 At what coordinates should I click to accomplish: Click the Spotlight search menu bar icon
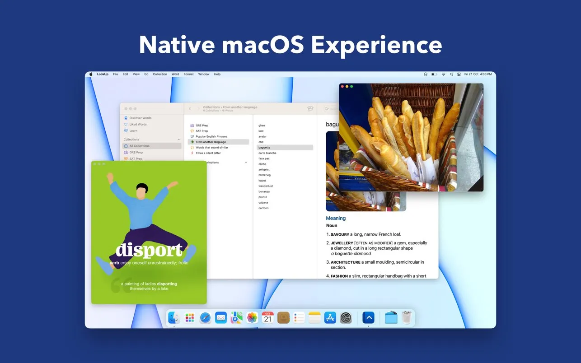451,74
